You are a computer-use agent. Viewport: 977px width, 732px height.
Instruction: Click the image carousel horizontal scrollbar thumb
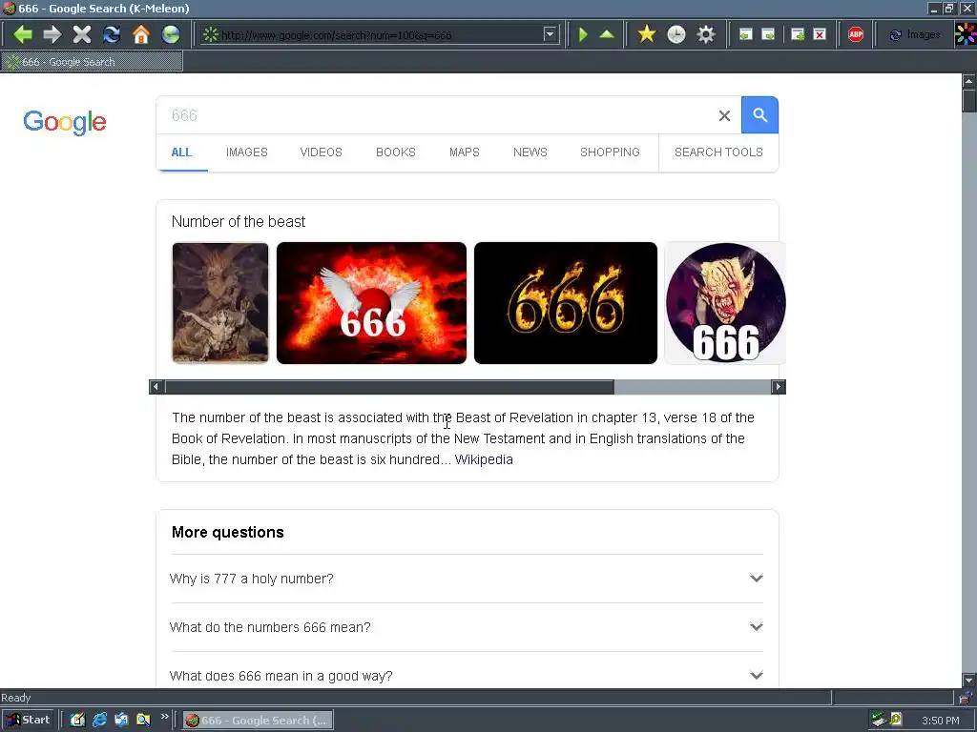point(389,387)
